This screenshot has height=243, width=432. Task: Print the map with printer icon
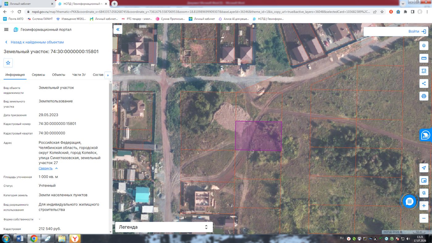coord(424,96)
